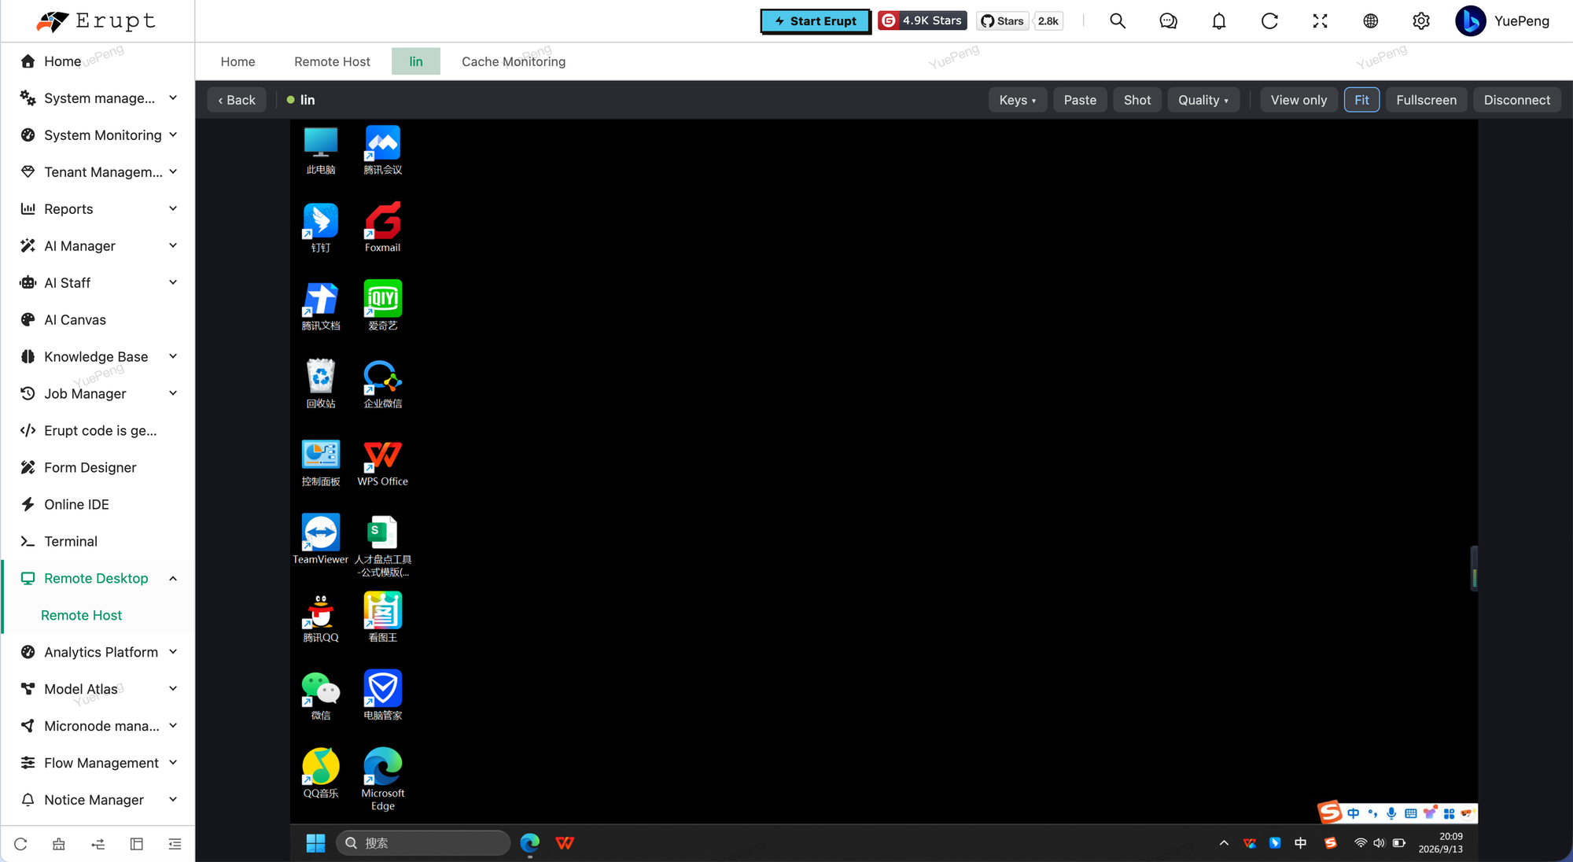Click the Disconnect button
This screenshot has width=1573, height=862.
[1516, 100]
